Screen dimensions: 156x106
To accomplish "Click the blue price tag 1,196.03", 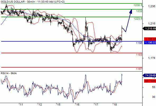I will point(150,43).
